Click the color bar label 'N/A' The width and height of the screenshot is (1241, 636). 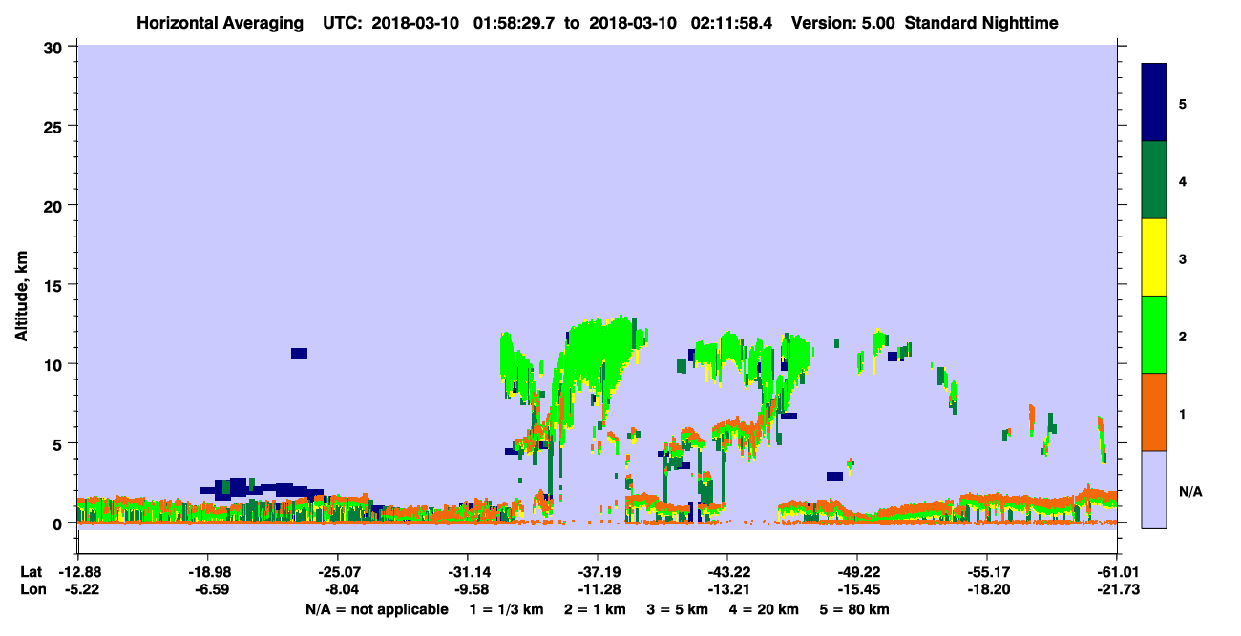pyautogui.click(x=1190, y=491)
